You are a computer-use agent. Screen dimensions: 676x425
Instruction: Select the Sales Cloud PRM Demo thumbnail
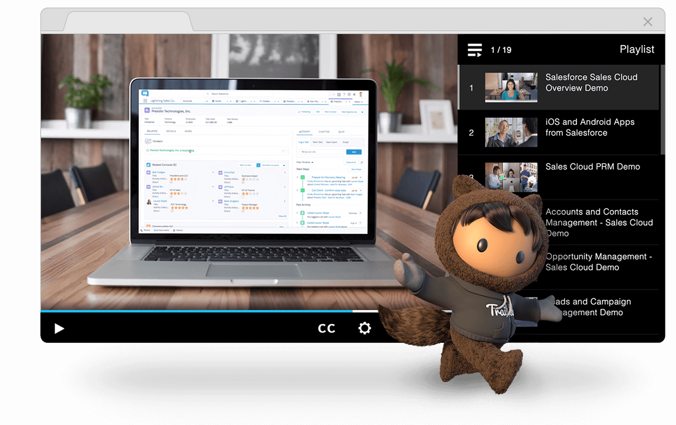511,177
